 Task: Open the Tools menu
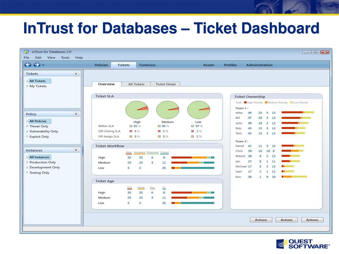[x=65, y=58]
